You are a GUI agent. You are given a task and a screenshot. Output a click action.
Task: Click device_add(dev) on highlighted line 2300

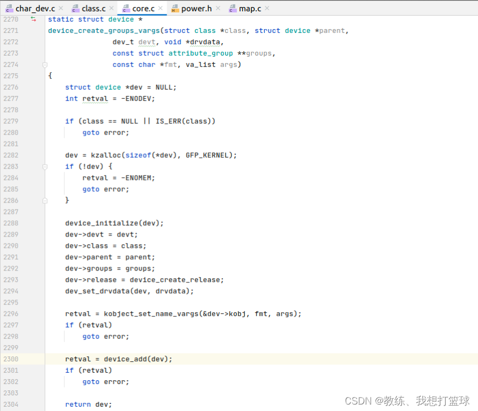pos(138,359)
